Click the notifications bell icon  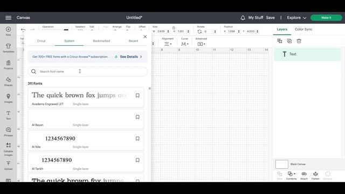243,18
